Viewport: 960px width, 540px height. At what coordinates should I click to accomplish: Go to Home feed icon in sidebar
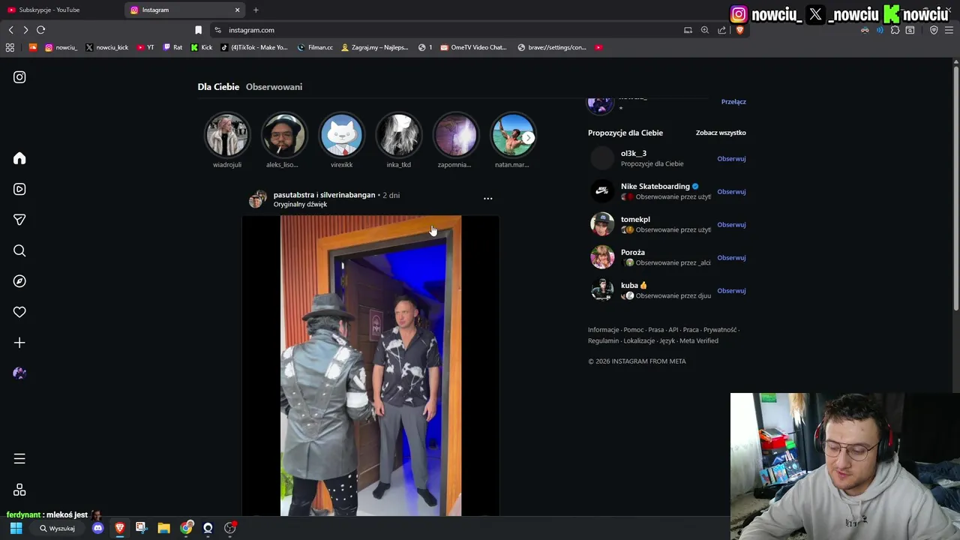[19, 158]
